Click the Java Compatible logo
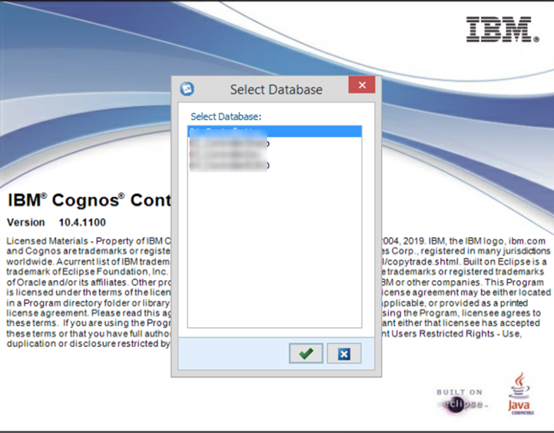The width and height of the screenshot is (554, 433). [520, 394]
